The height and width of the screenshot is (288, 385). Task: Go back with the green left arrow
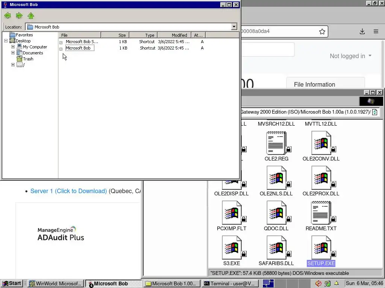point(8,16)
